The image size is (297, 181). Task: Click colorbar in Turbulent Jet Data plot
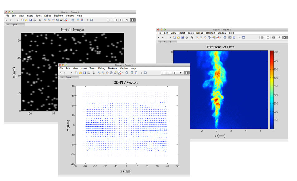[x=272, y=89]
